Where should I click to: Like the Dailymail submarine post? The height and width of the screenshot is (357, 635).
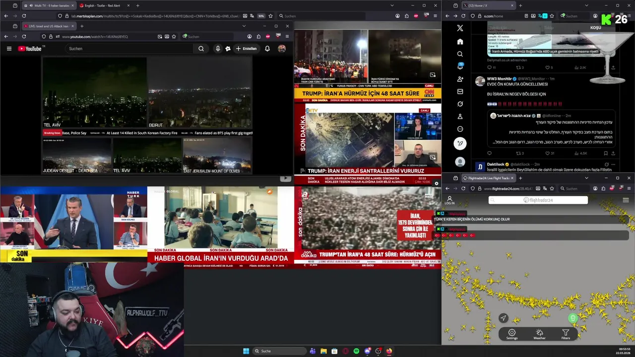(548, 67)
